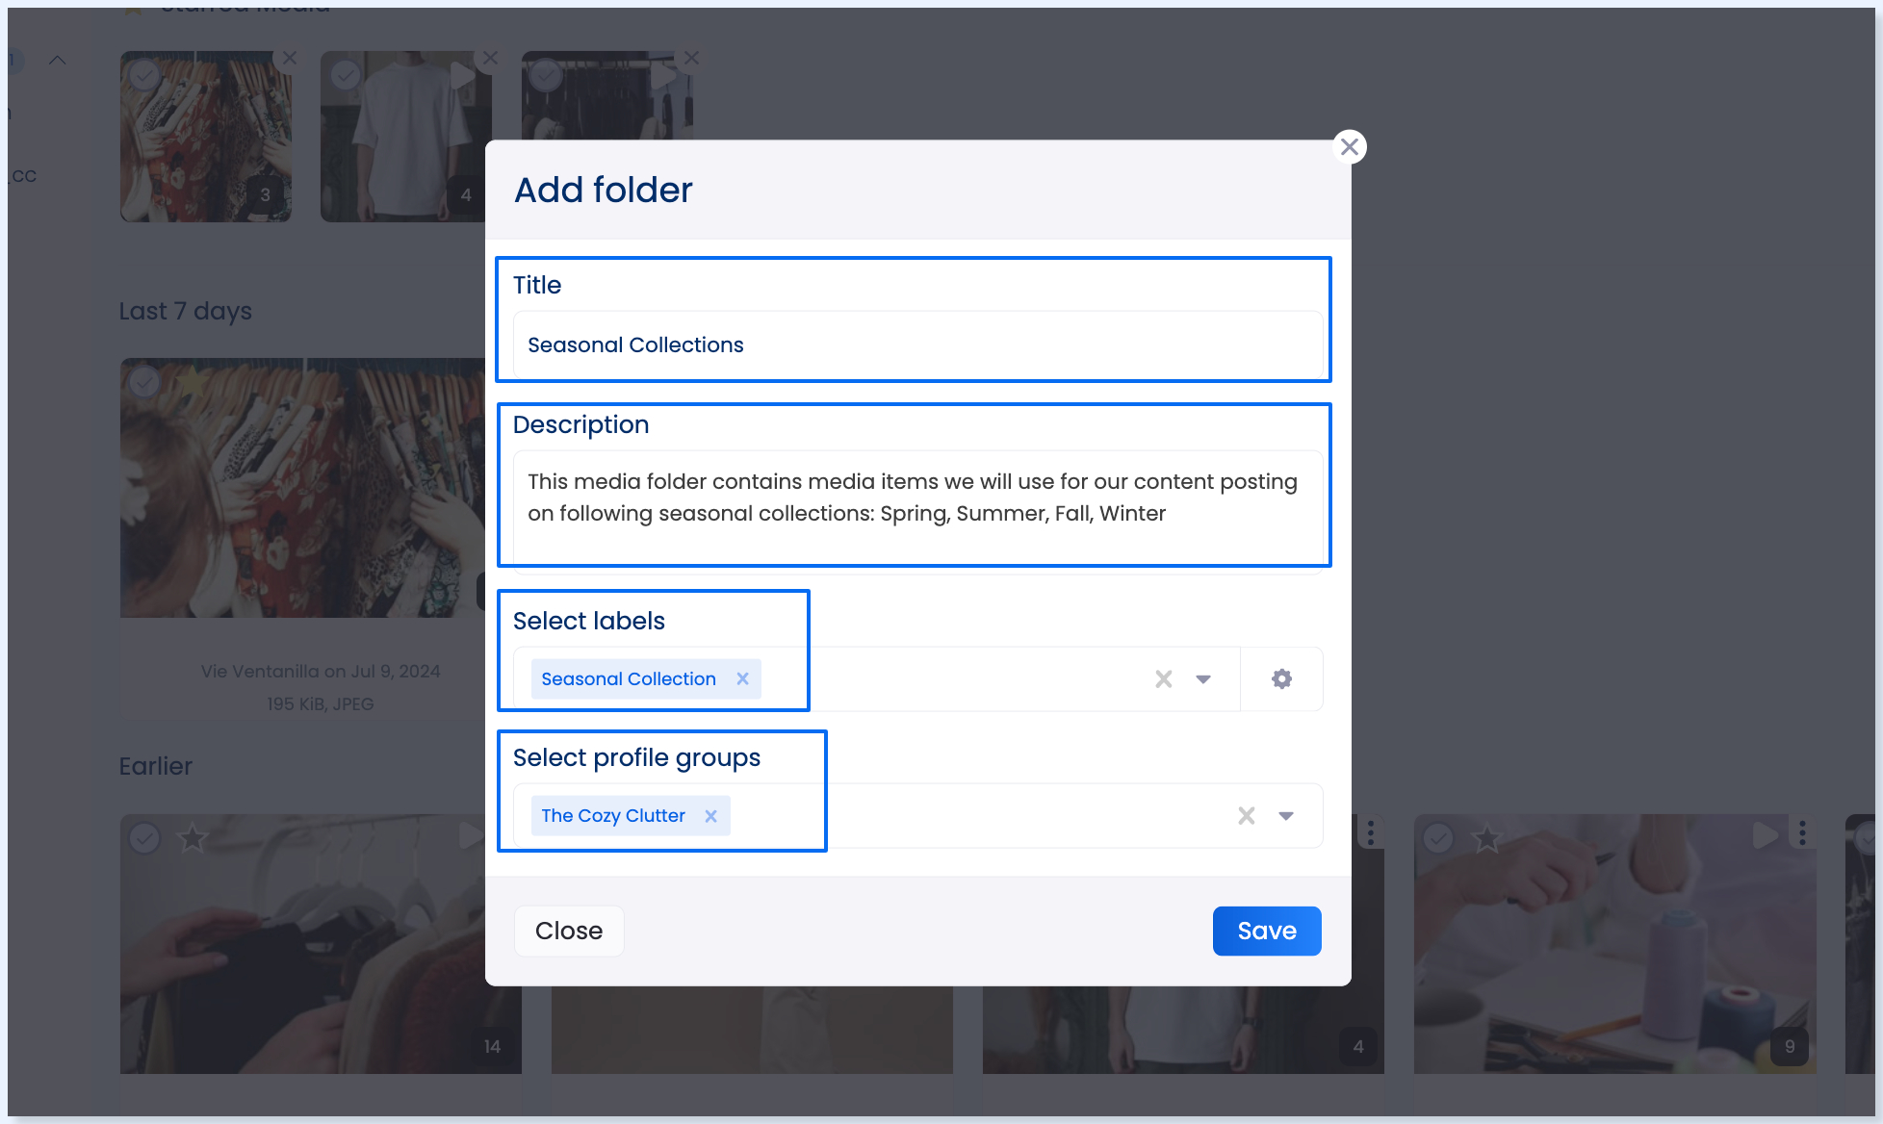Screen dimensions: 1883x1124
Task: Check the select circle on third starred thumbnail
Action: point(546,74)
